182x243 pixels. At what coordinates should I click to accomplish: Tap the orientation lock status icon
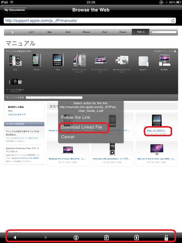tap(161, 2)
